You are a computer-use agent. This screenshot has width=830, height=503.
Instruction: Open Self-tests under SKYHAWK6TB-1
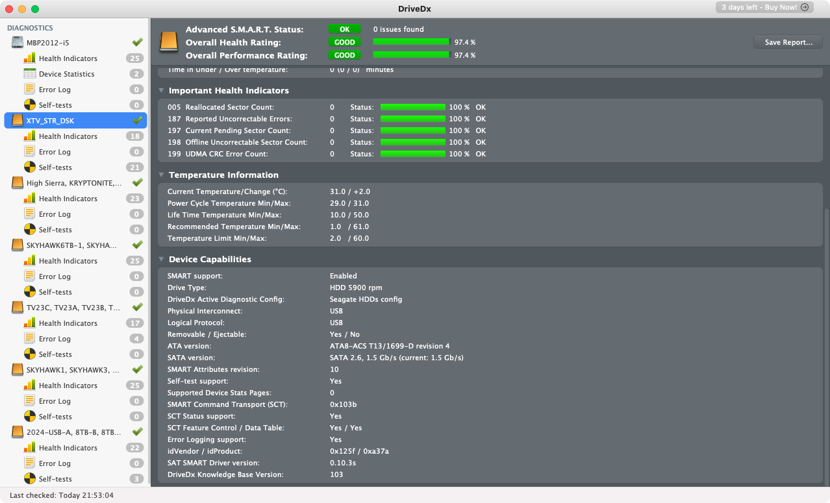tap(55, 292)
